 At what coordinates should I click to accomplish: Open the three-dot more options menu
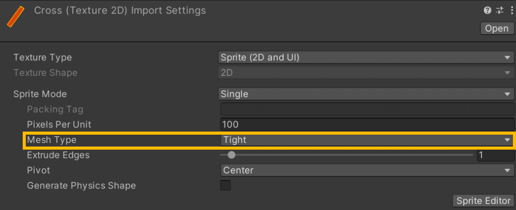511,10
